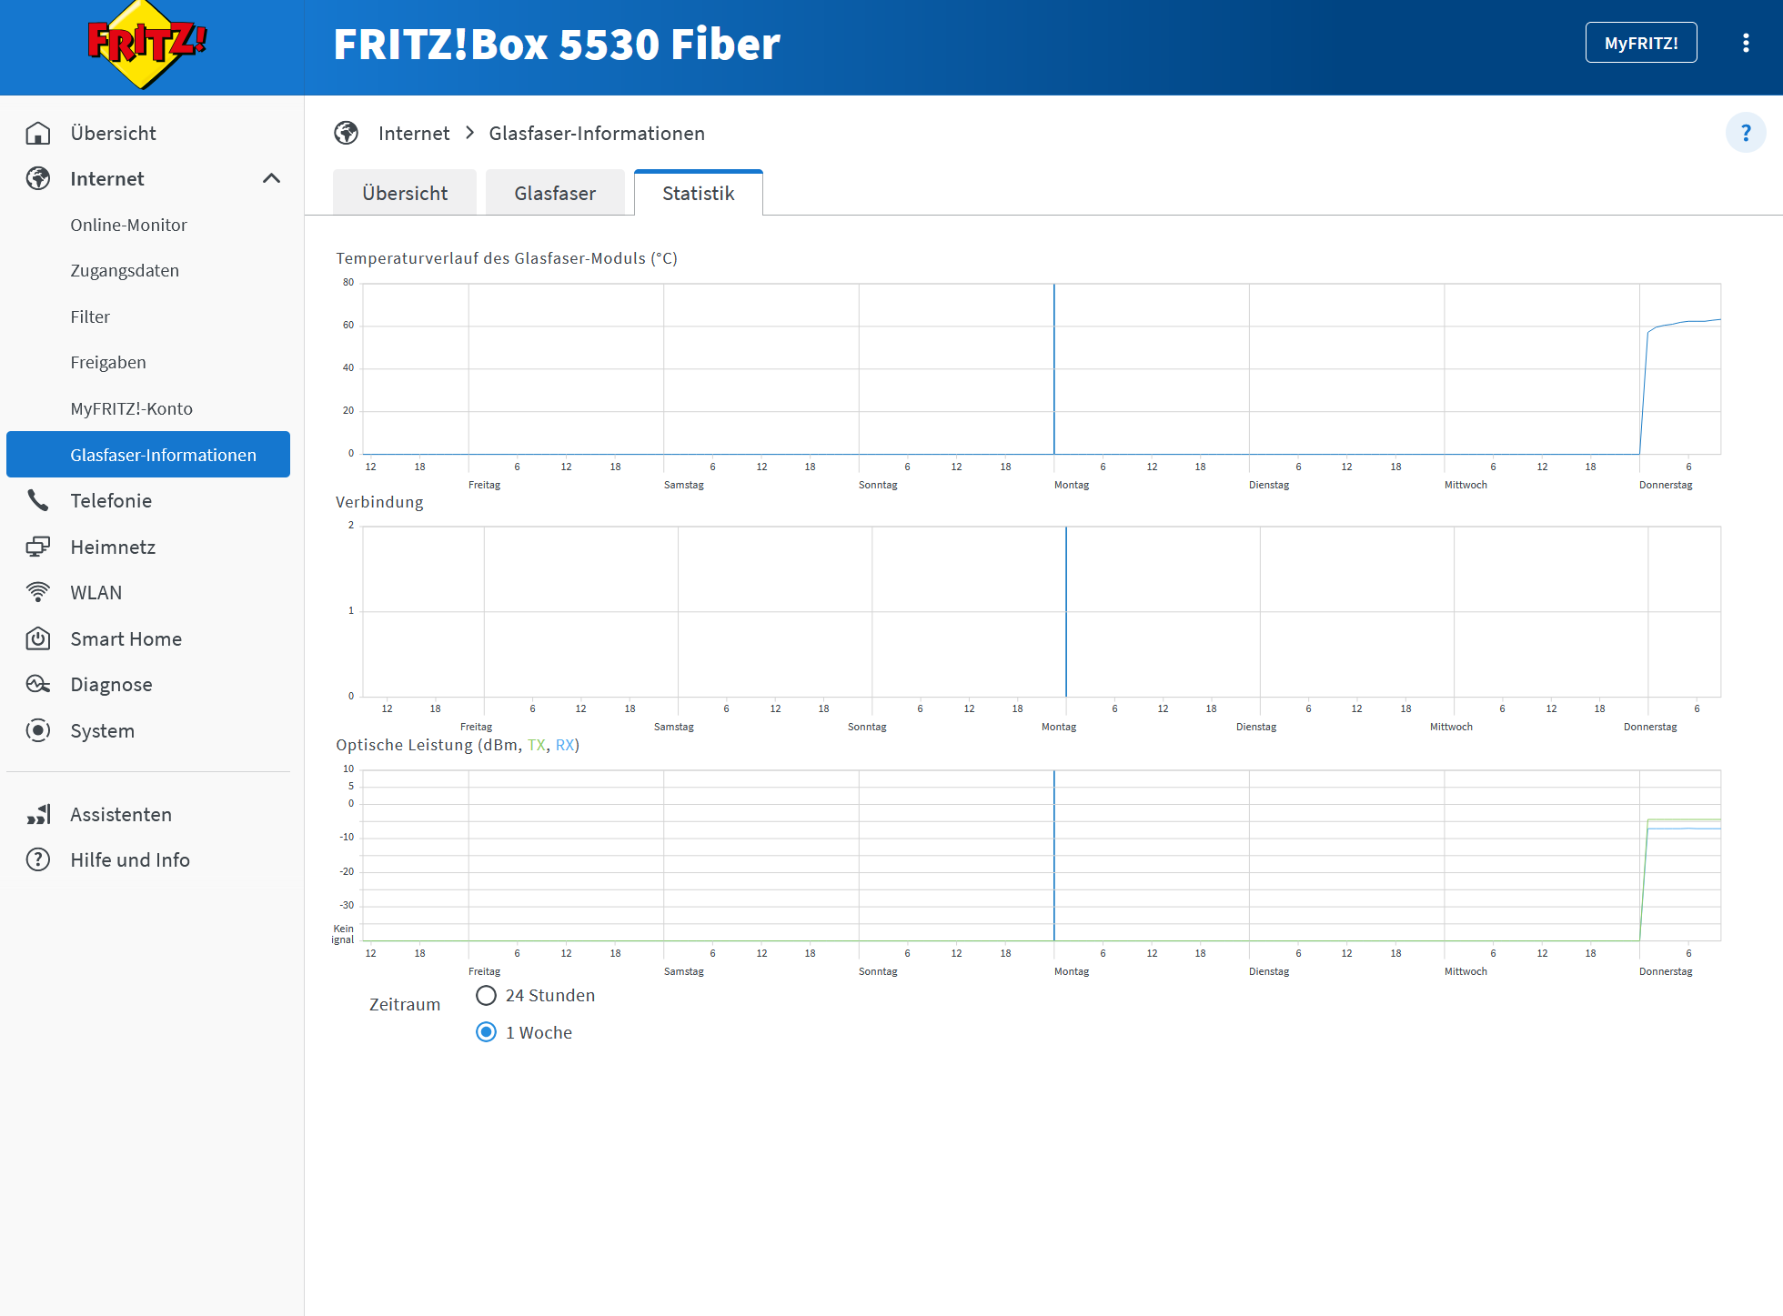
Task: Click the Zeitraum label
Action: click(405, 1004)
